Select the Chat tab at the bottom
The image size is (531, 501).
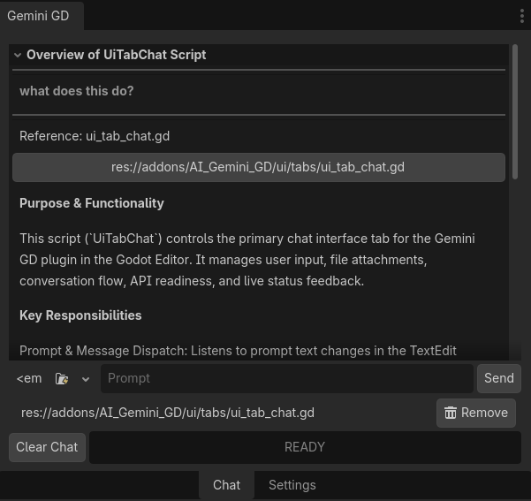click(226, 485)
